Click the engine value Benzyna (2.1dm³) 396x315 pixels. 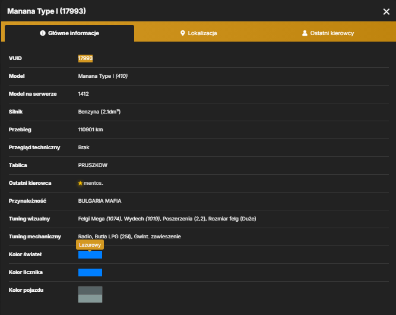pyautogui.click(x=99, y=112)
